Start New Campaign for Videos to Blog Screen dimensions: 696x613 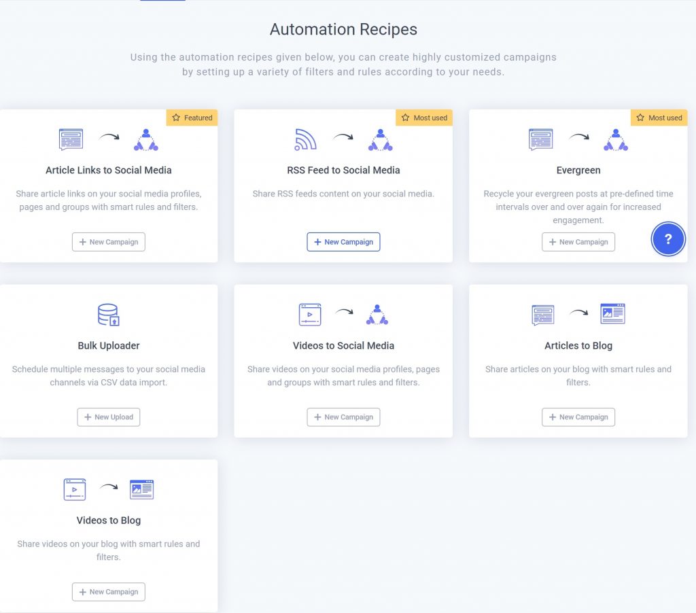(108, 592)
